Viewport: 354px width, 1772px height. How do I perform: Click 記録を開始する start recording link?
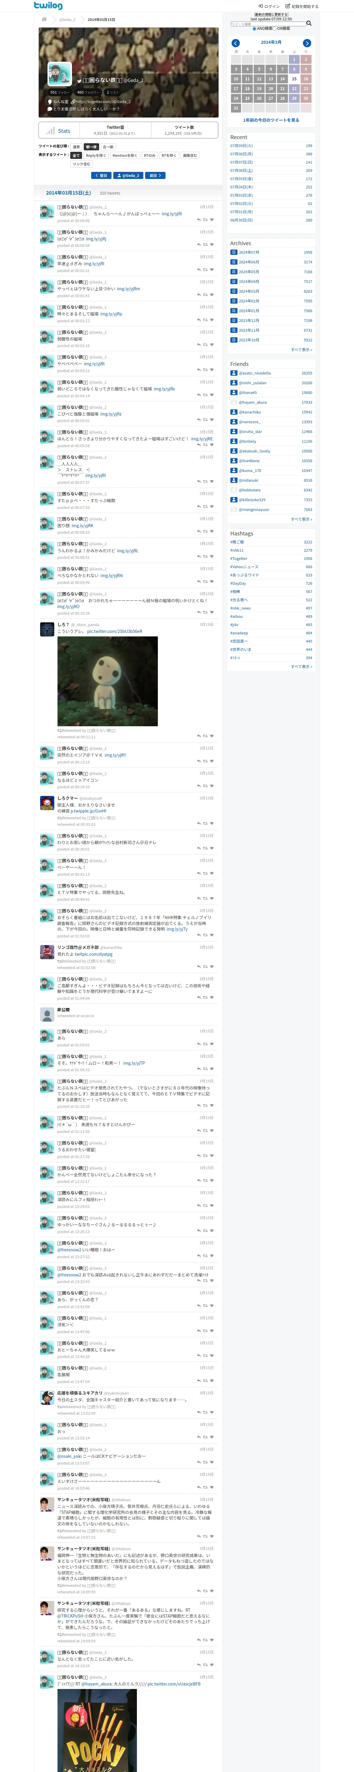point(302,6)
